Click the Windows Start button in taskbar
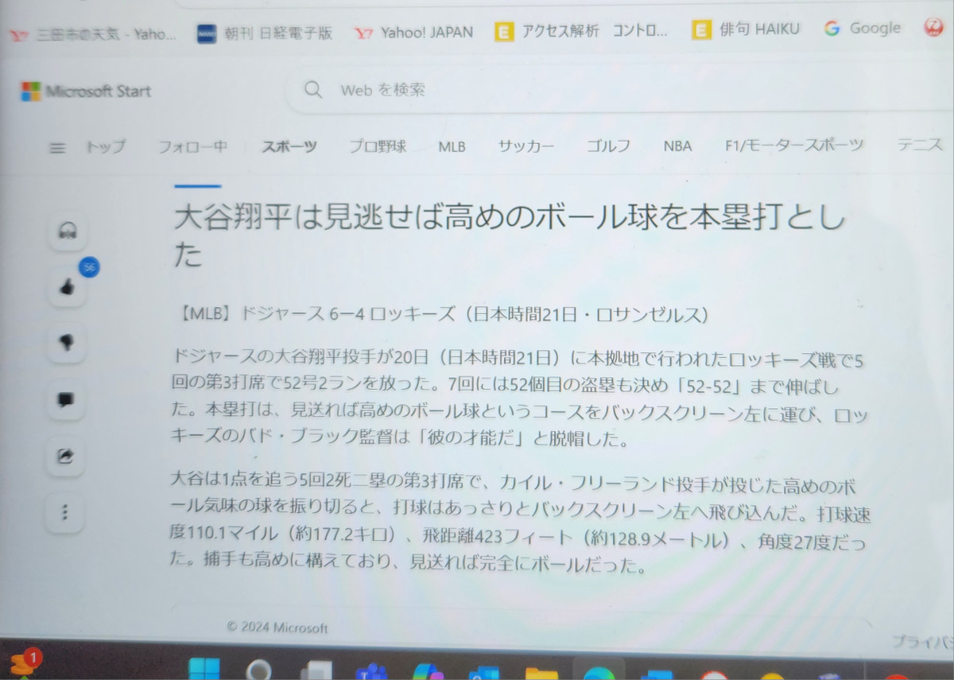The image size is (954, 680). pos(204,669)
